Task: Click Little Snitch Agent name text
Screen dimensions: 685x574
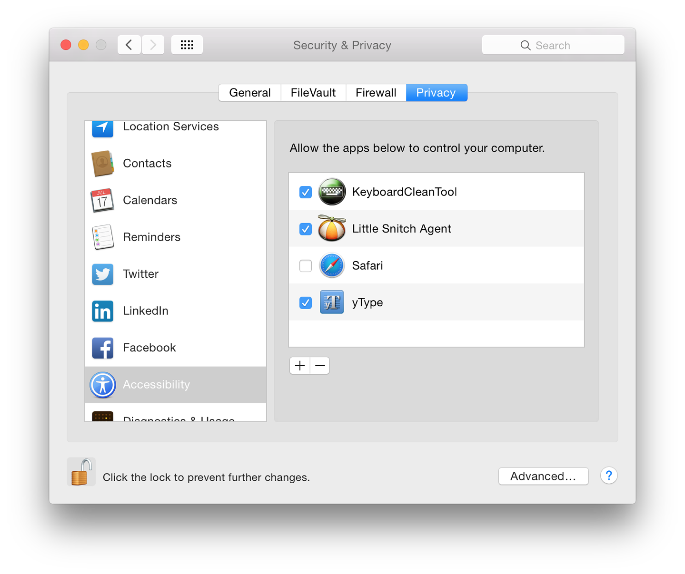Action: pos(402,229)
